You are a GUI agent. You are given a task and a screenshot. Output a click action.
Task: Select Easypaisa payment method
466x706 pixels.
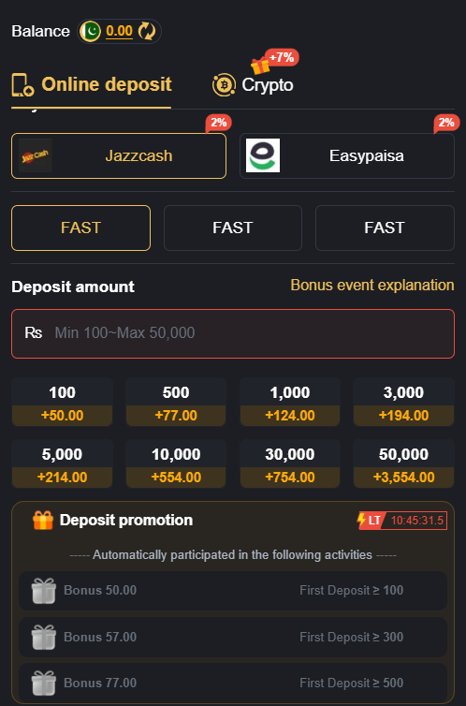click(x=347, y=155)
